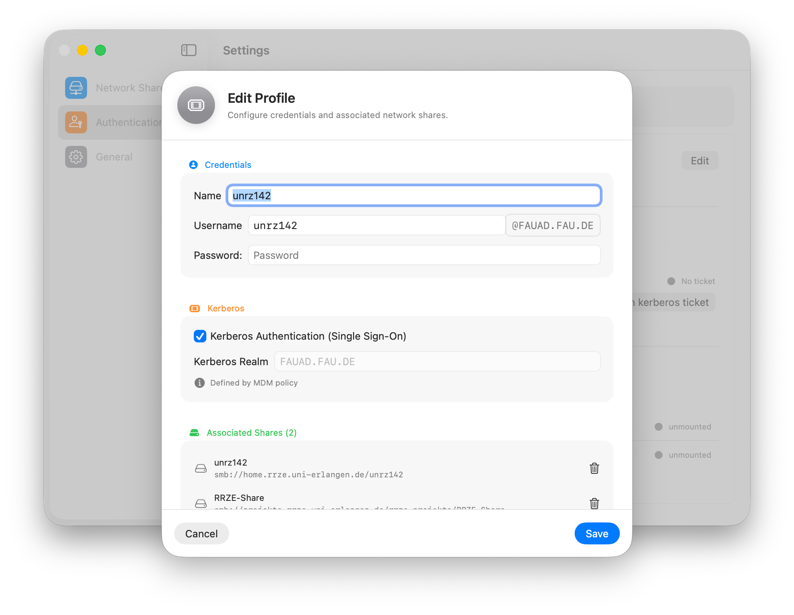The width and height of the screenshot is (794, 615).
Task: Open General settings via the gear icon
Action: coord(76,156)
